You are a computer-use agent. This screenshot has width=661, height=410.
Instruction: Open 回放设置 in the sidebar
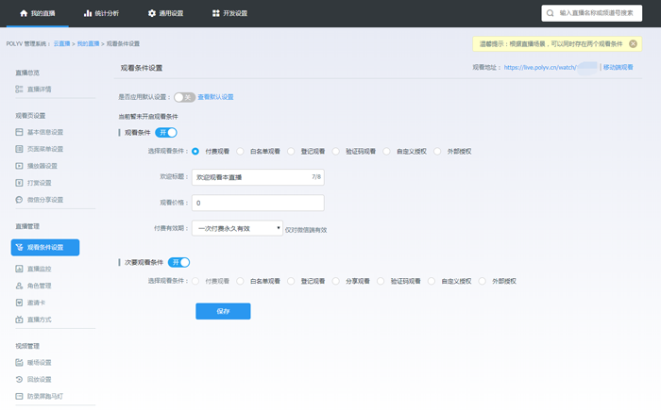[39, 379]
